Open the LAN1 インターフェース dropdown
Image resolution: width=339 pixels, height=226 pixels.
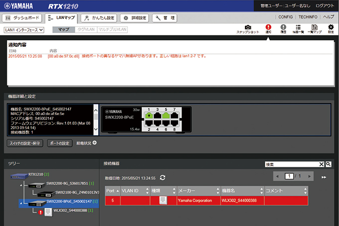pyautogui.click(x=24, y=30)
